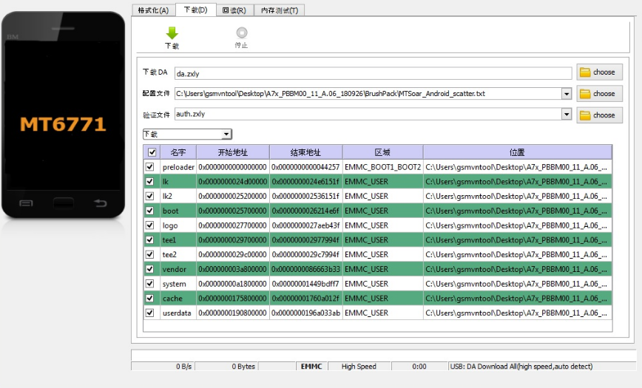Image resolution: width=642 pixels, height=388 pixels.
Task: Select the system name cell
Action: coord(178,284)
